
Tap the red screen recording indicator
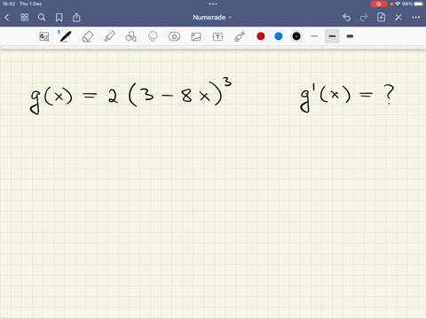pos(379,4)
